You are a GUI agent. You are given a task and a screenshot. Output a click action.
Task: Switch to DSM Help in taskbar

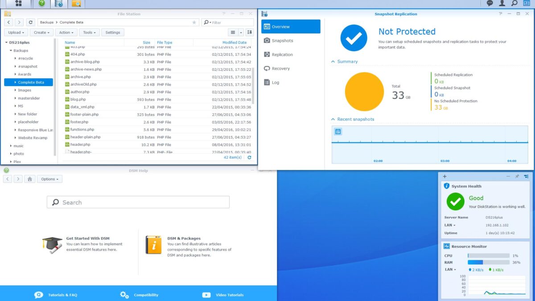[x=41, y=4]
